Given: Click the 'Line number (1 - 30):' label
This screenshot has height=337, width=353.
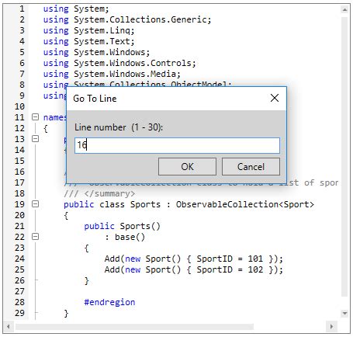Looking at the screenshot, I should point(119,127).
